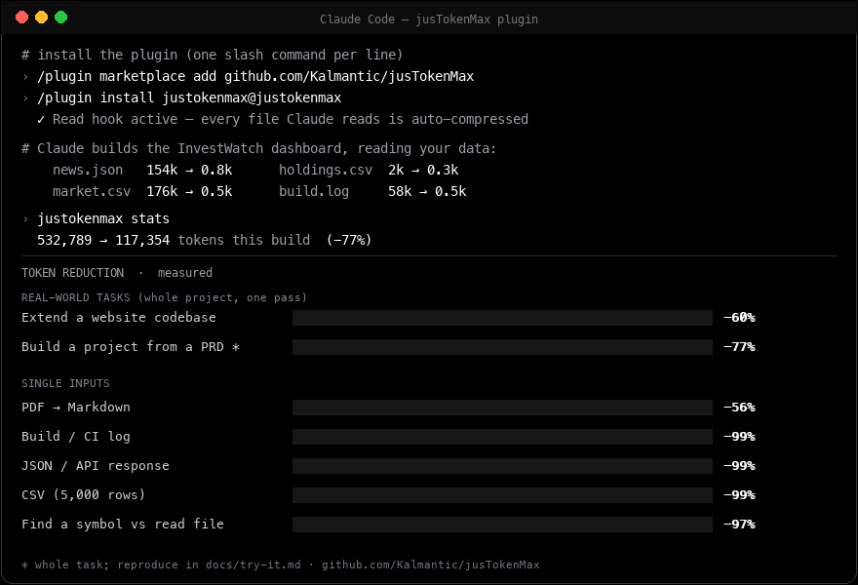858x585 pixels.
Task: Click the yellow minimize window button
Action: point(42,18)
